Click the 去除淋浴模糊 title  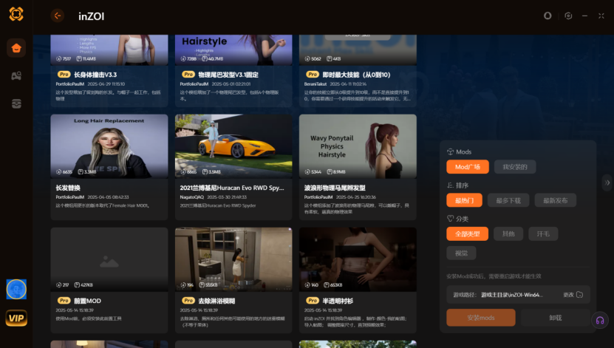pos(216,301)
